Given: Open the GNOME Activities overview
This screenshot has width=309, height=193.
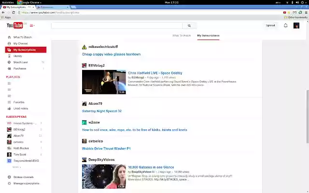Looking at the screenshot, I should click(x=8, y=2).
